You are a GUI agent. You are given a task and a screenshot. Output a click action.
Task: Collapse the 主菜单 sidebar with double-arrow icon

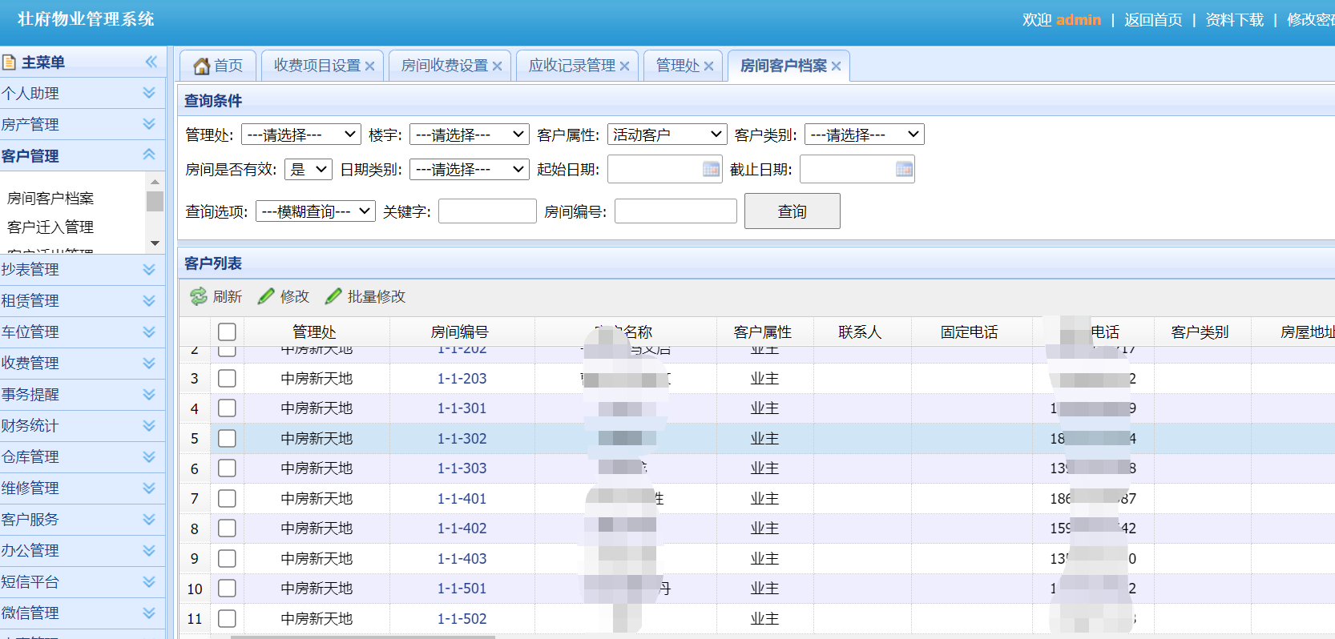[x=151, y=62]
